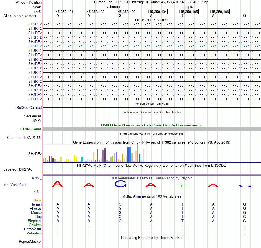Click the 'Chicken' alignment row label
261x248 pixels.
pos(35,225)
